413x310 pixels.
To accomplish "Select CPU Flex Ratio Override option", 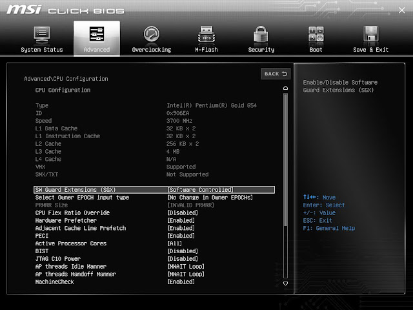I will pyautogui.click(x=72, y=212).
